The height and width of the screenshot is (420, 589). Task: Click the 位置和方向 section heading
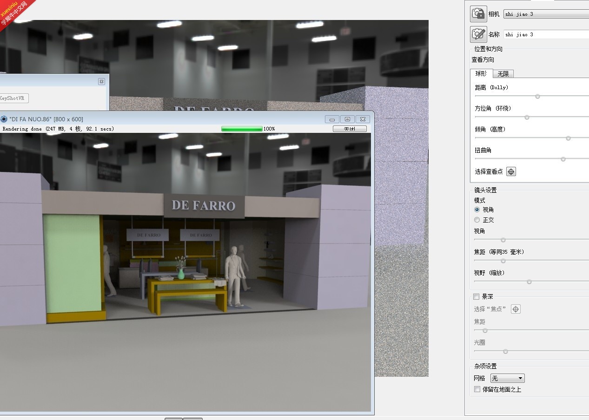(x=488, y=49)
